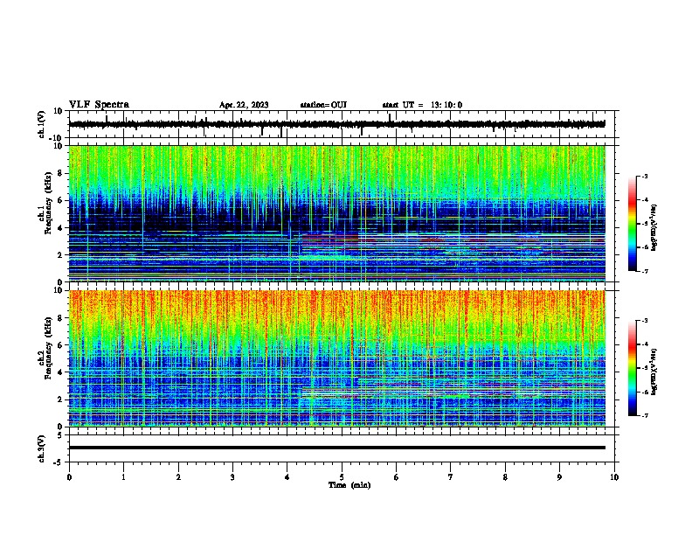This screenshot has height=535, width=692.
Task: Click the ch.1 spectrogram color scale bar
Action: [x=633, y=224]
